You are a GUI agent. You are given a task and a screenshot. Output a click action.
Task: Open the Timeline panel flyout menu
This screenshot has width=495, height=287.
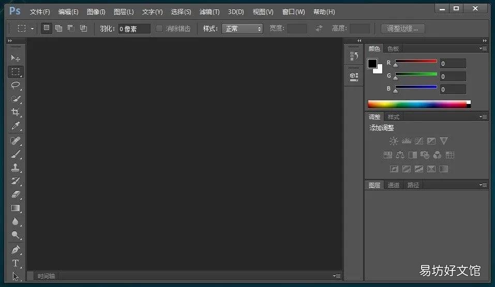click(x=337, y=276)
